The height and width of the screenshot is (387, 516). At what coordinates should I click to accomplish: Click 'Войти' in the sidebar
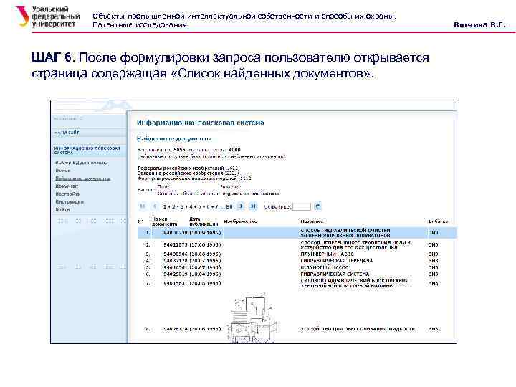pos(62,209)
